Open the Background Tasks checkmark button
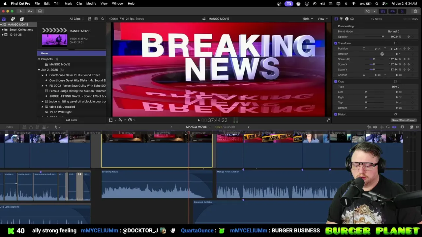 [x=40, y=11]
